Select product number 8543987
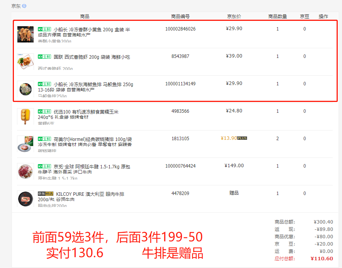The height and width of the screenshot is (268, 342). 180,56
